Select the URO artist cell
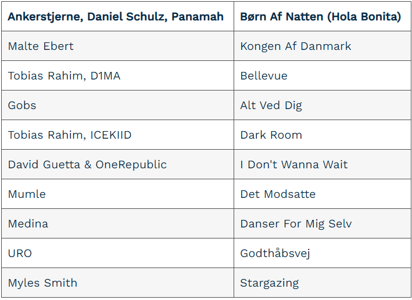Screen dimensions: 412x300 (117, 254)
